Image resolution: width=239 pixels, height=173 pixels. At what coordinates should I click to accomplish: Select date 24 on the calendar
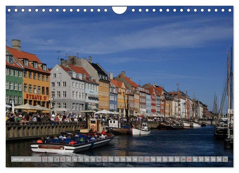tap(183, 159)
